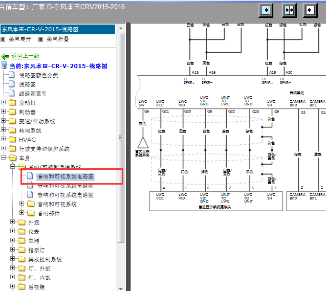The image size is (326, 291).
Task: Click folder icon next to 音响部件
Action: click(31, 213)
